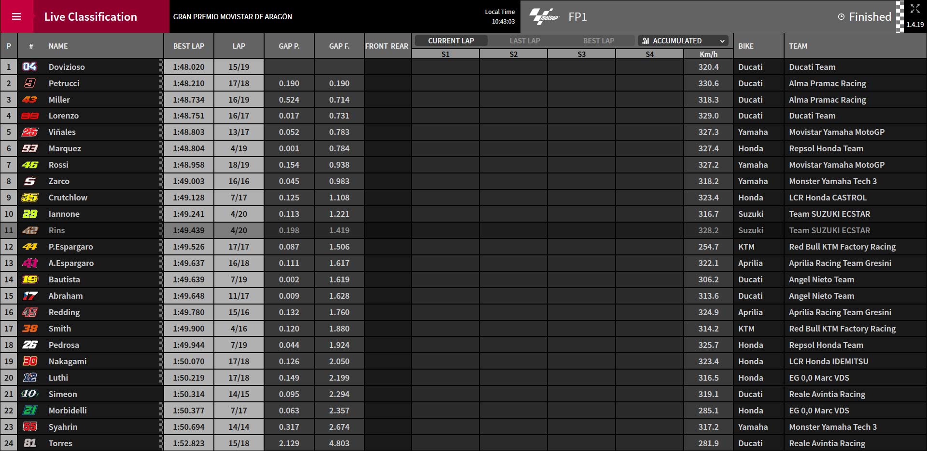Click Torres' number 81 badge

pyautogui.click(x=29, y=443)
